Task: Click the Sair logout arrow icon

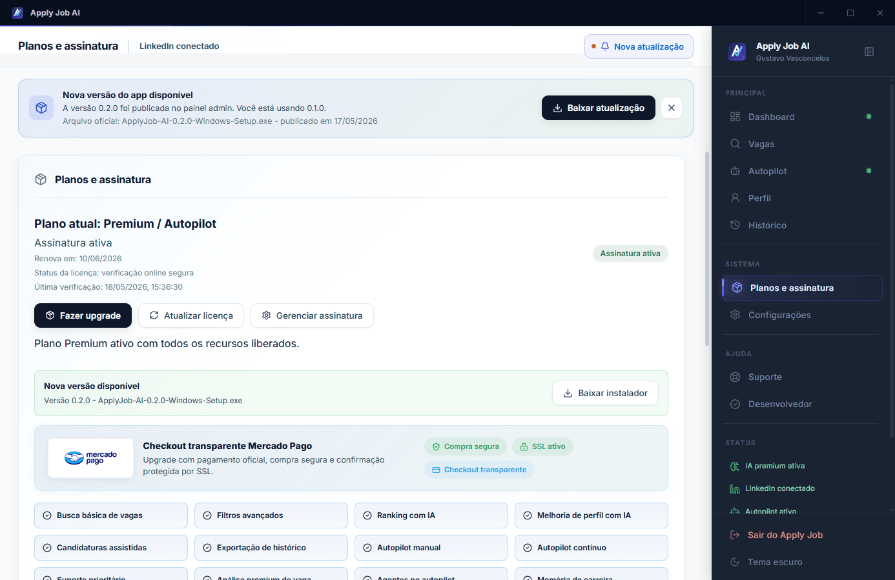Action: click(735, 535)
